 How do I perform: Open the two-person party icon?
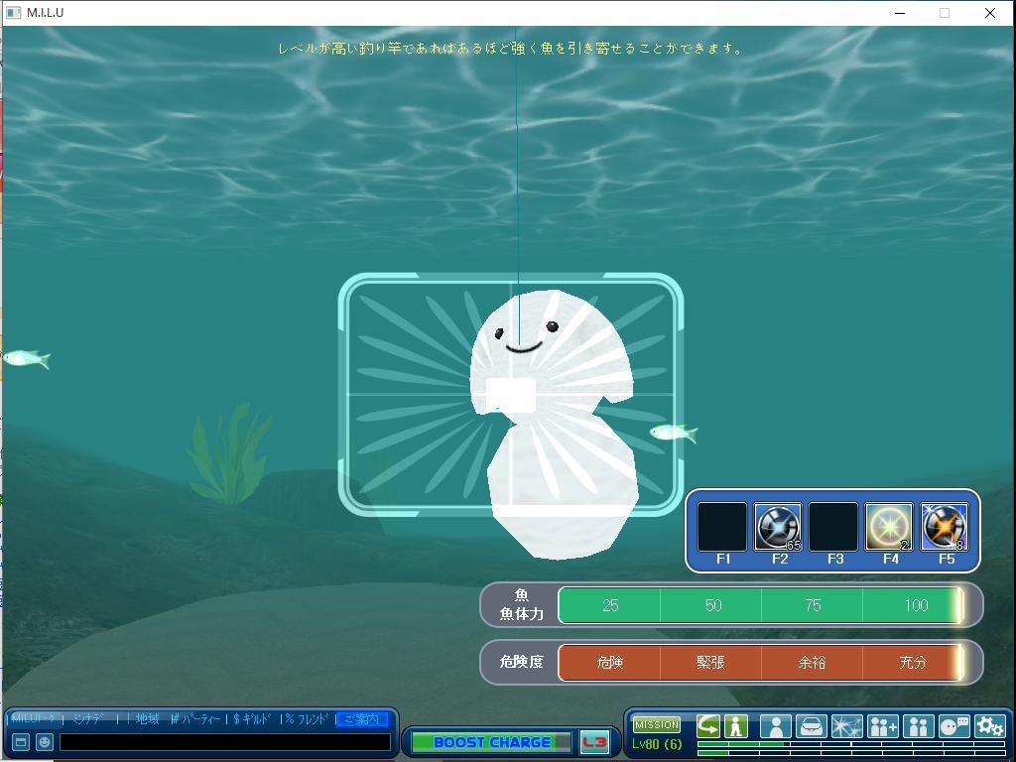coord(918,726)
